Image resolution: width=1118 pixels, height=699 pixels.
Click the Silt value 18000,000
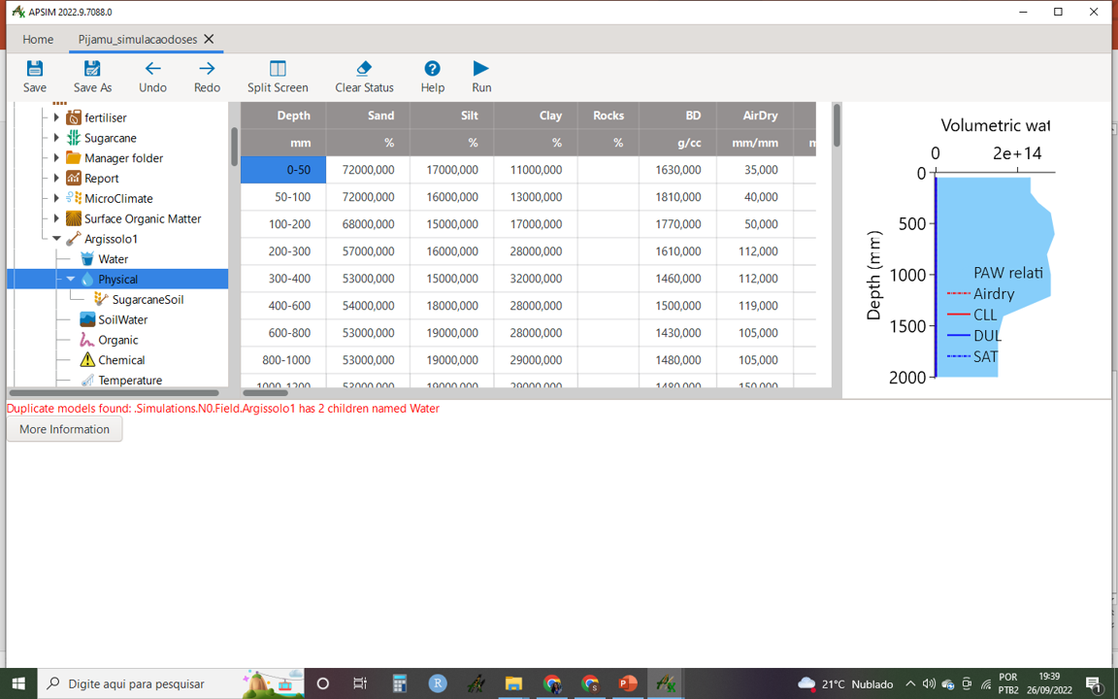452,305
